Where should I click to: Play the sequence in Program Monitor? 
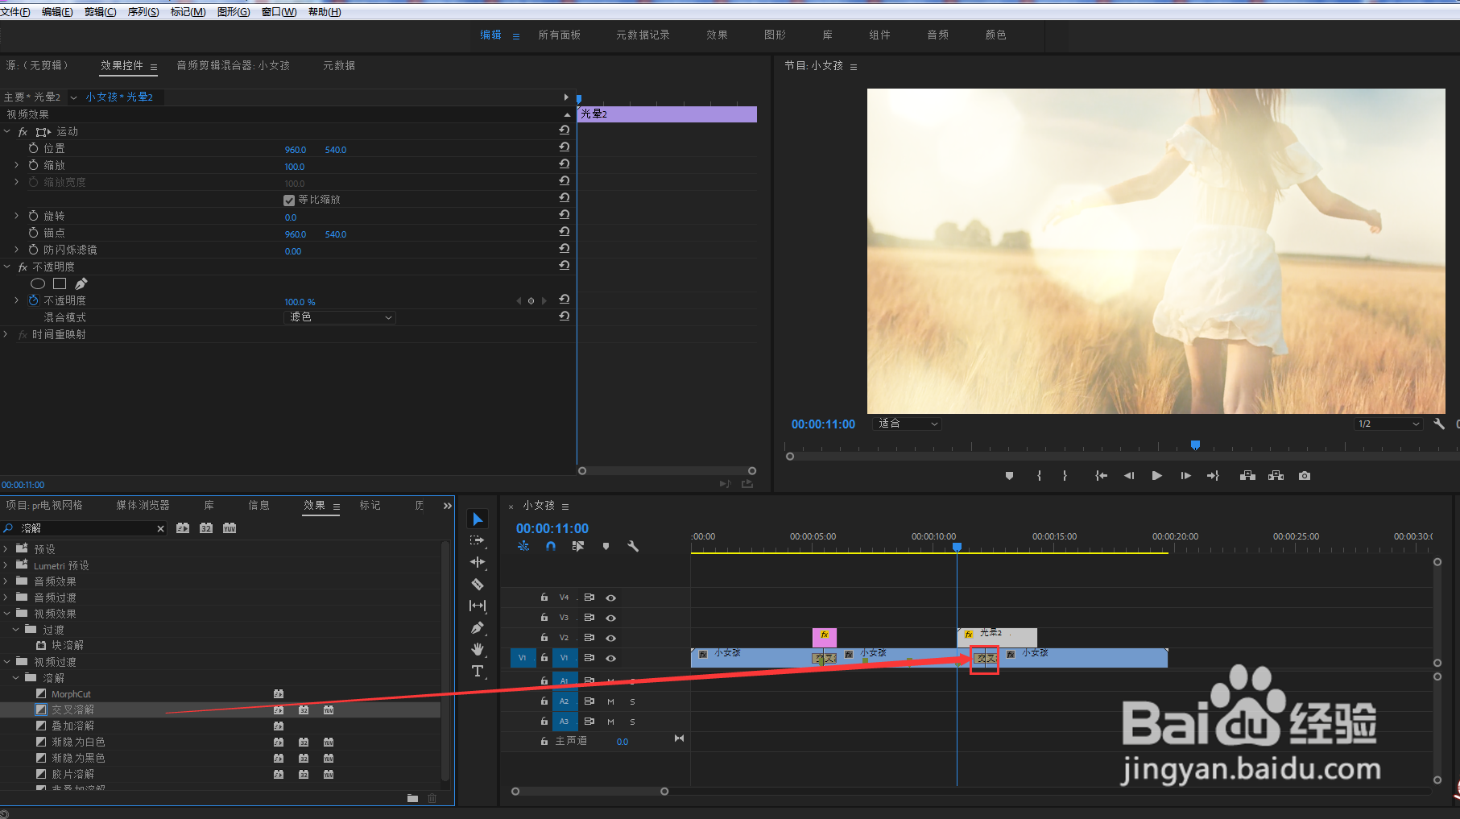tap(1157, 476)
